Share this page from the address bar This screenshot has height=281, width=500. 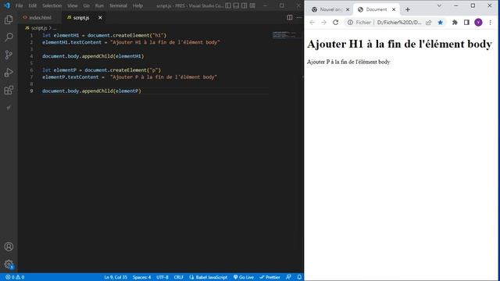point(429,23)
